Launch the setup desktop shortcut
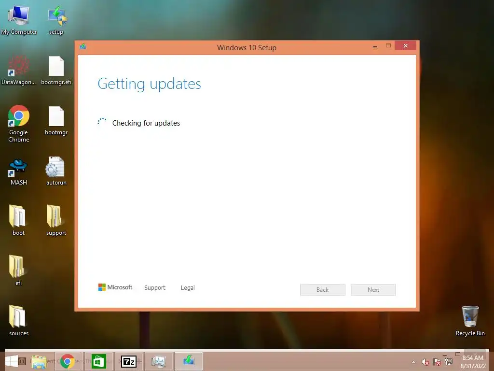The height and width of the screenshot is (371, 494). pos(56,20)
